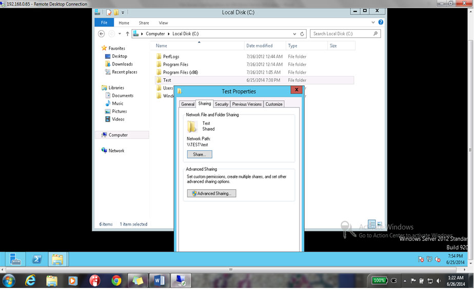Click the battery 100% indicator

point(379,281)
